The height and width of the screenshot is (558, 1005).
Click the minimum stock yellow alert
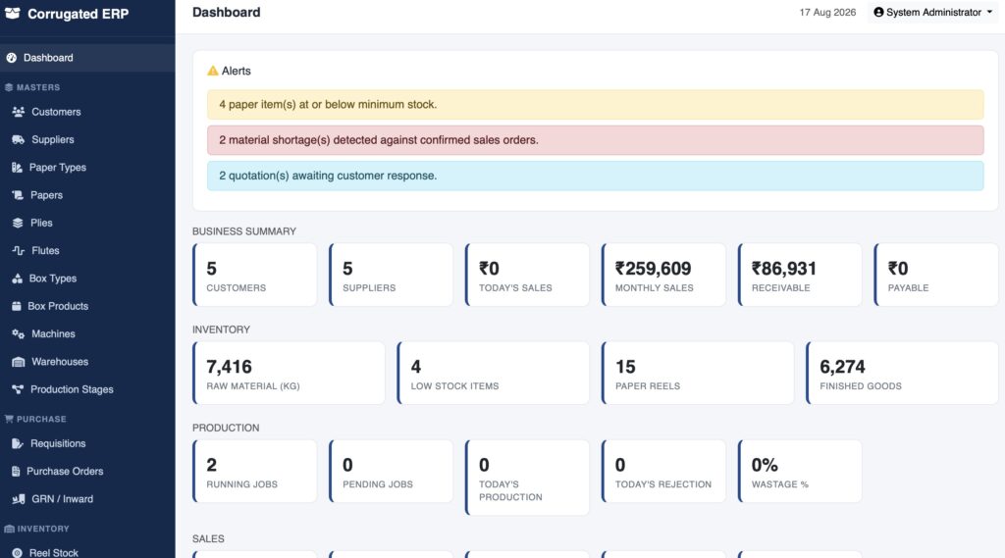click(x=596, y=104)
